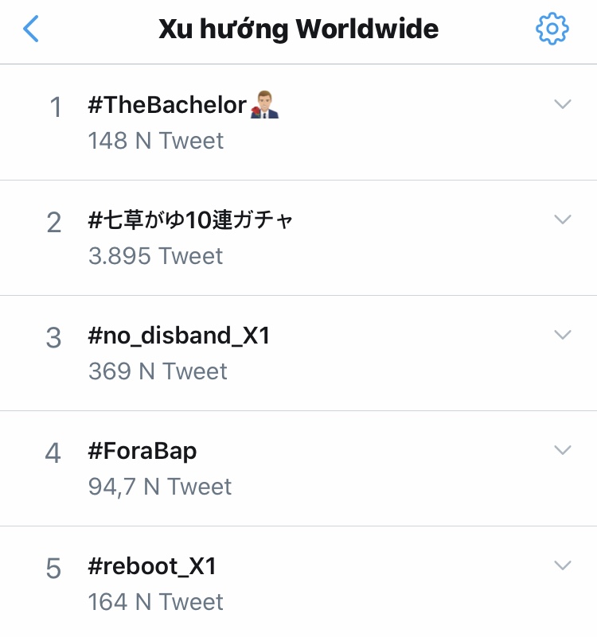This screenshot has height=637, width=597.
Task: Open trend settings gear icon
Action: (552, 29)
